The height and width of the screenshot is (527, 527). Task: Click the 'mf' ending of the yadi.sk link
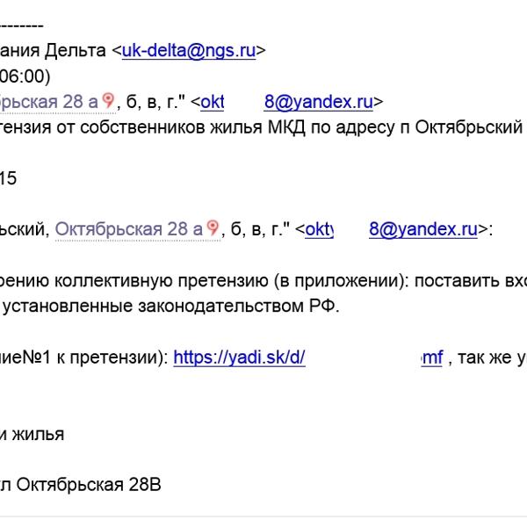(x=432, y=357)
